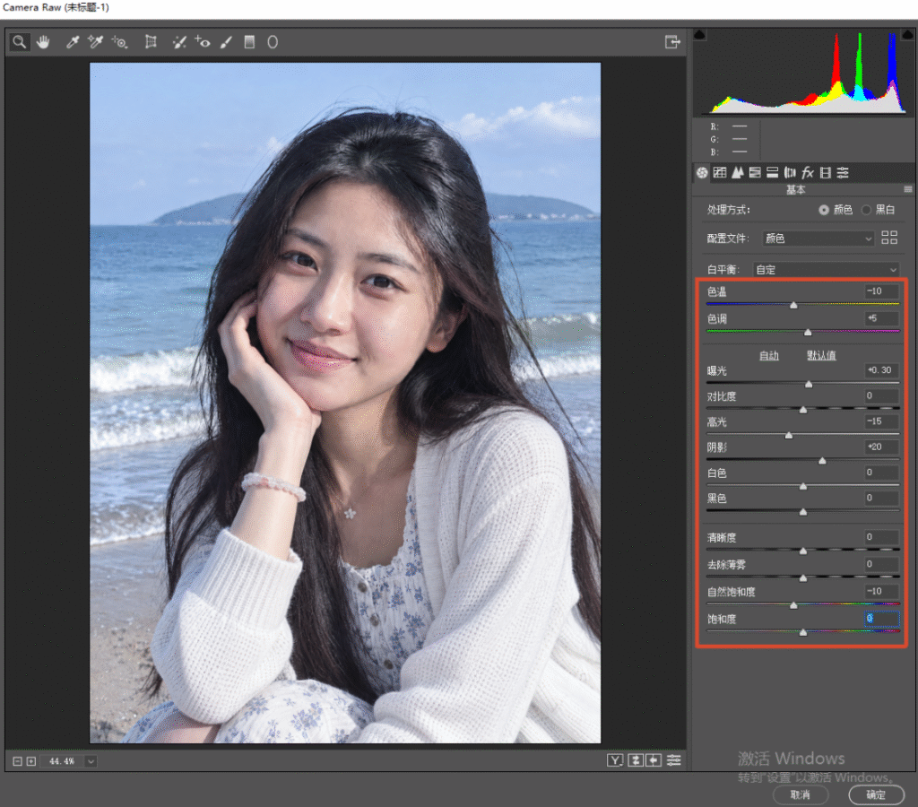
Task: Click the 色温 value field showing -10
Action: (x=882, y=291)
